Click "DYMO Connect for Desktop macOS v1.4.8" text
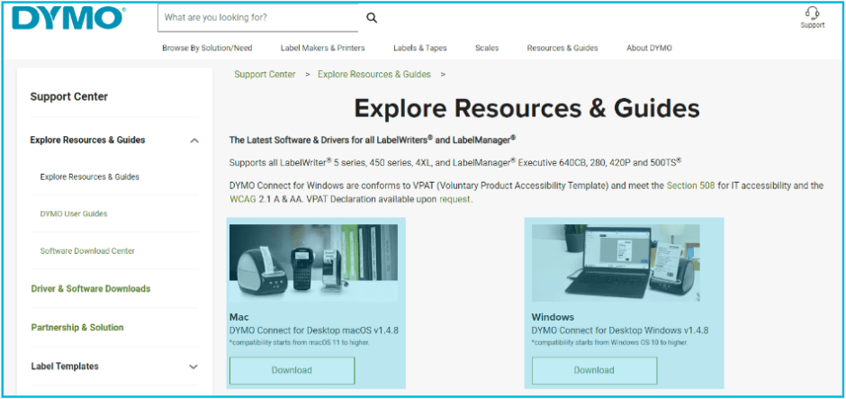The image size is (846, 399). [314, 331]
